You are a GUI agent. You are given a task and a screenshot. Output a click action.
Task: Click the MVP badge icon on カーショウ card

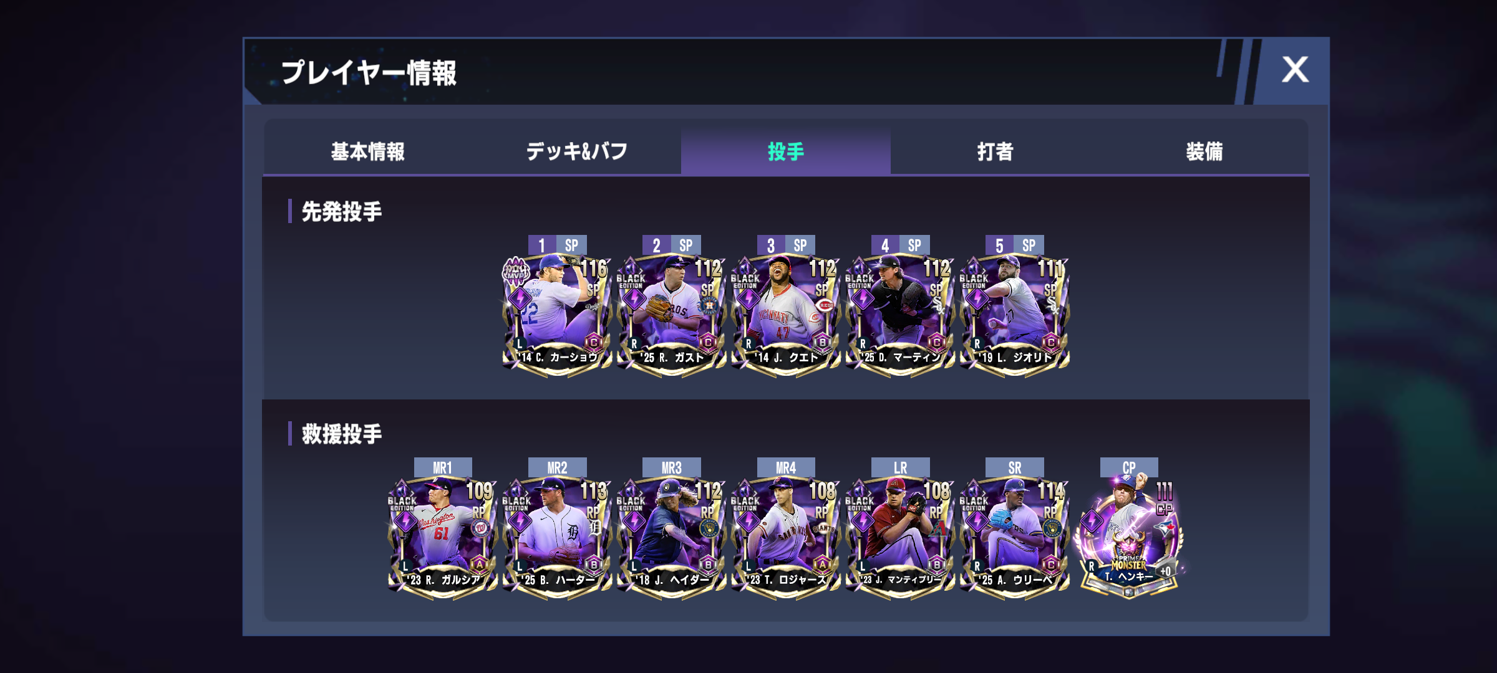coord(516,272)
